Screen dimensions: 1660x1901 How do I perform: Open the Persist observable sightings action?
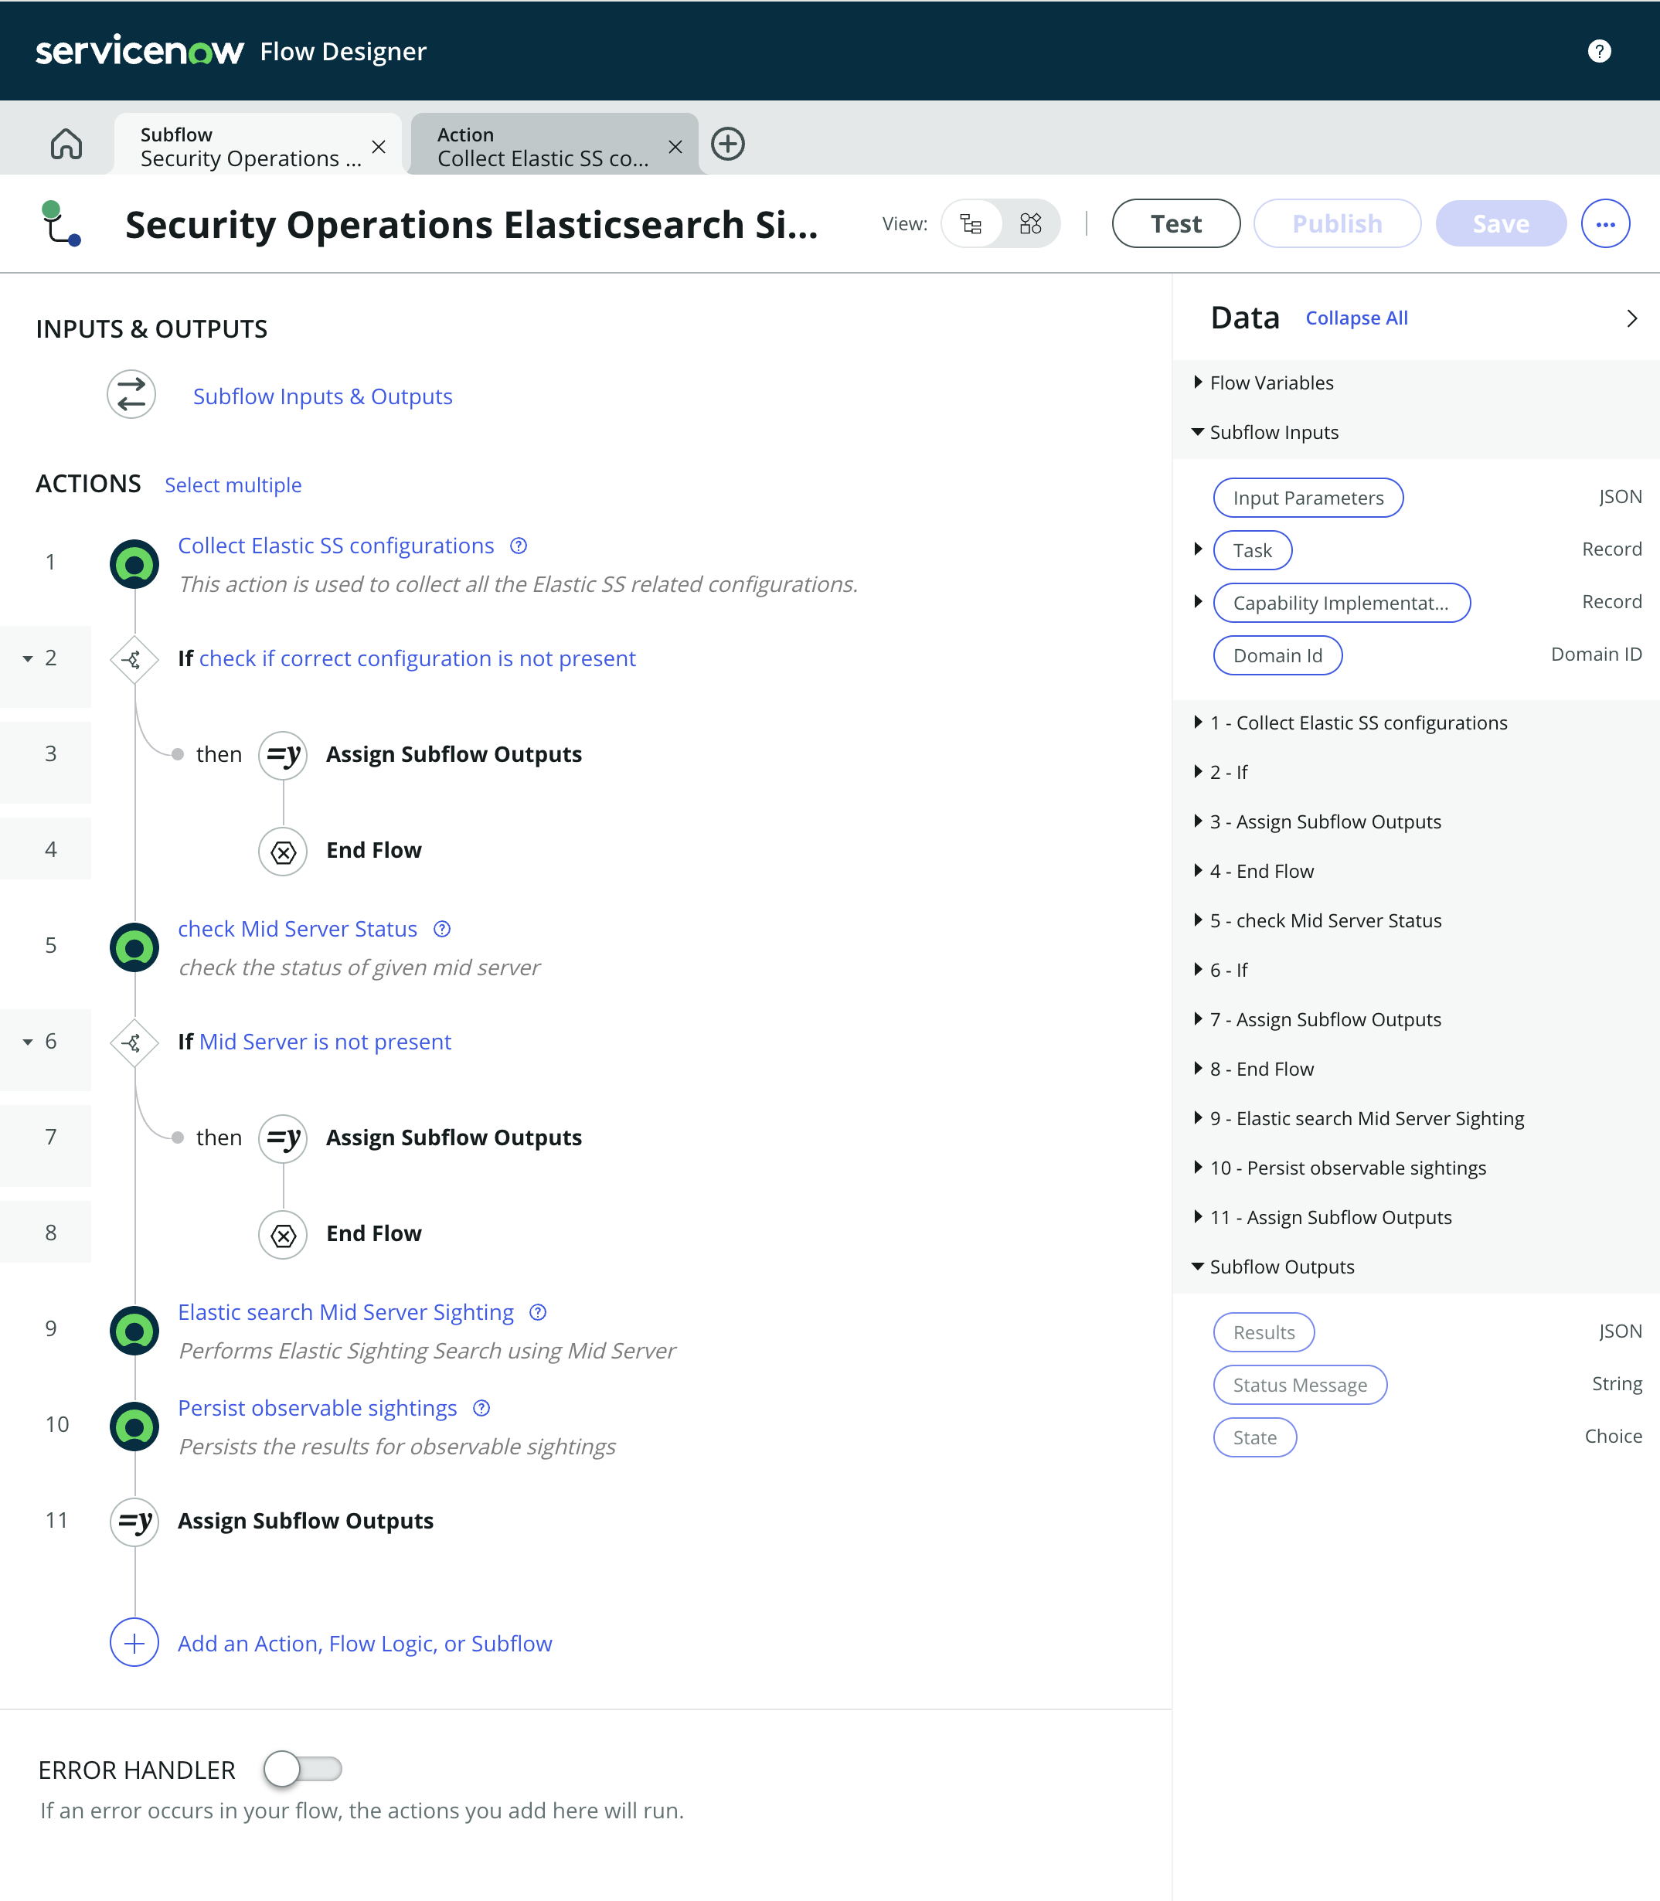(317, 1408)
